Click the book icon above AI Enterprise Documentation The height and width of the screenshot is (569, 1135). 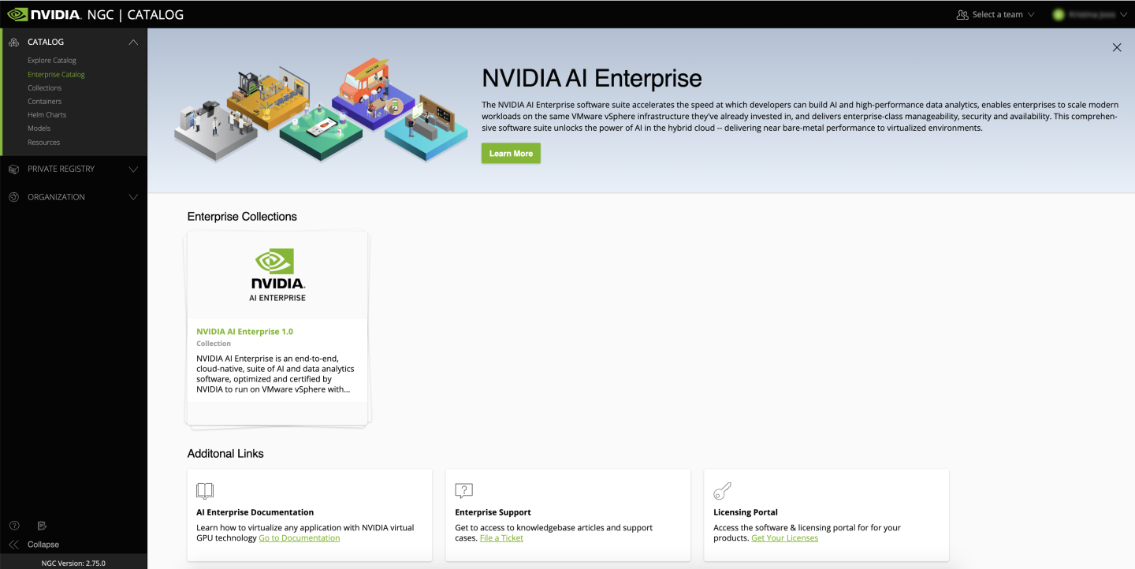tap(205, 490)
